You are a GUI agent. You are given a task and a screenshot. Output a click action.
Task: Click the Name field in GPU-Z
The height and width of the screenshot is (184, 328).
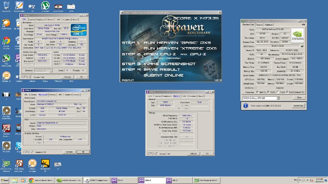[x=273, y=29]
